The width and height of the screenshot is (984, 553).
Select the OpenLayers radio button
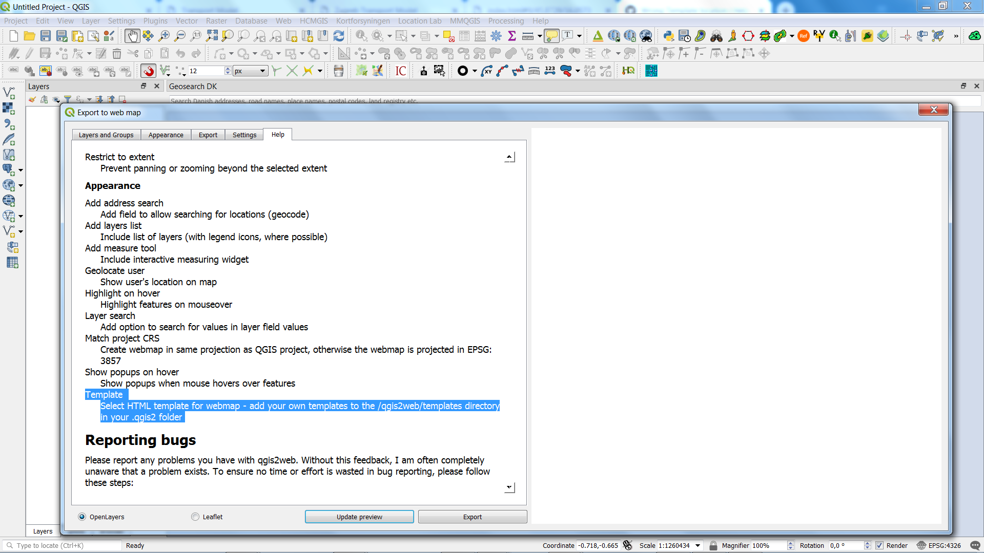[x=82, y=517]
